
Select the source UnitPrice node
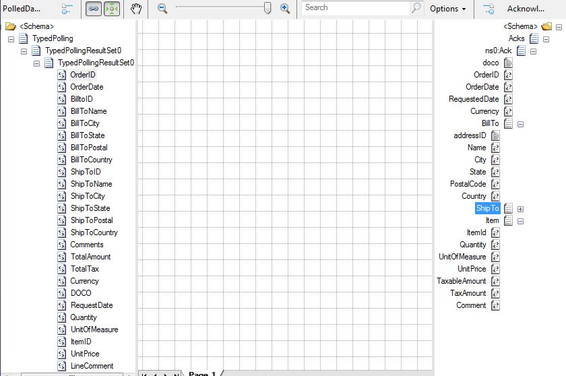tap(85, 354)
